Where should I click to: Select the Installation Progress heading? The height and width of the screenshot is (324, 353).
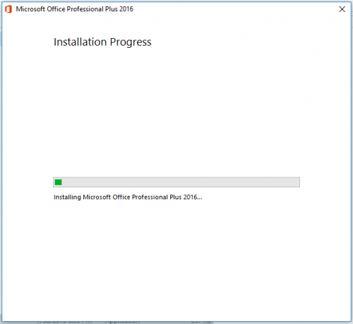coord(102,42)
